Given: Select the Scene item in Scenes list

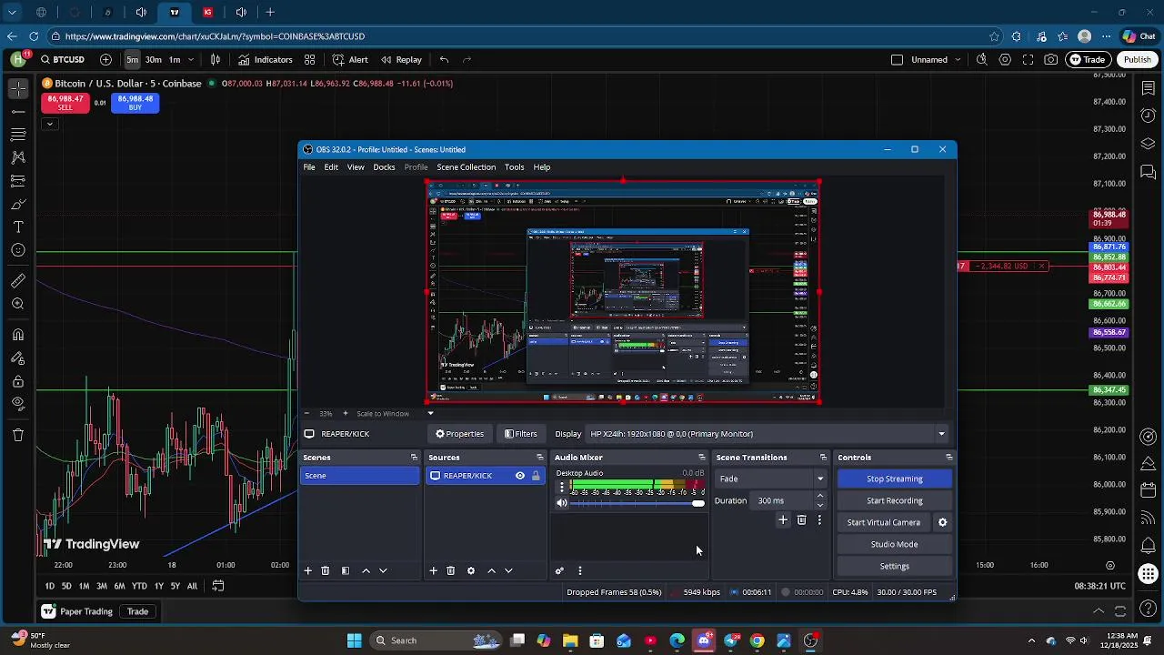Looking at the screenshot, I should coord(360,476).
